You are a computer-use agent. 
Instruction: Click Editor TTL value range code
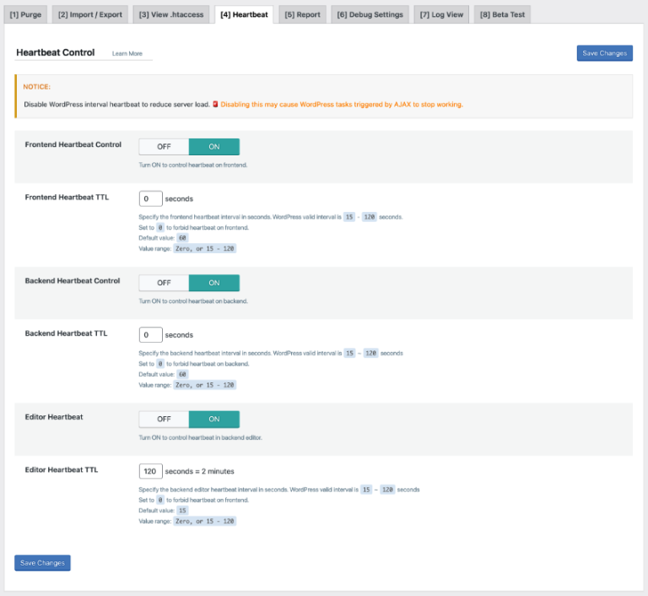[x=204, y=521]
